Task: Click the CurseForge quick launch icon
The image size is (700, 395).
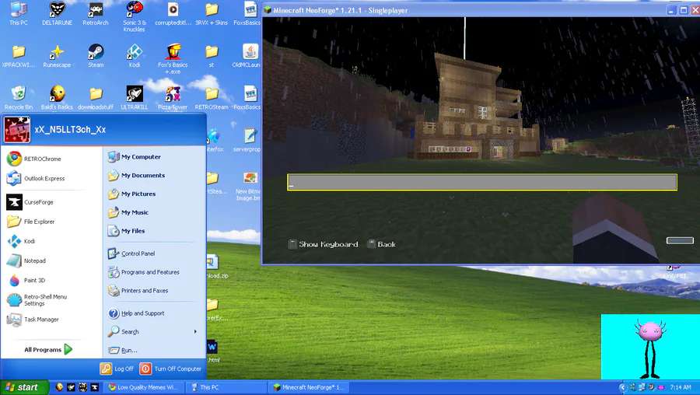Action: [x=95, y=387]
